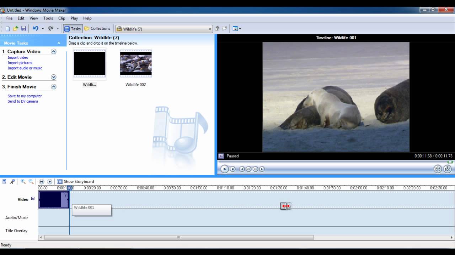Image resolution: width=455 pixels, height=255 pixels.
Task: Select the Wildlife 002 clip thumbnail
Action: click(x=136, y=64)
